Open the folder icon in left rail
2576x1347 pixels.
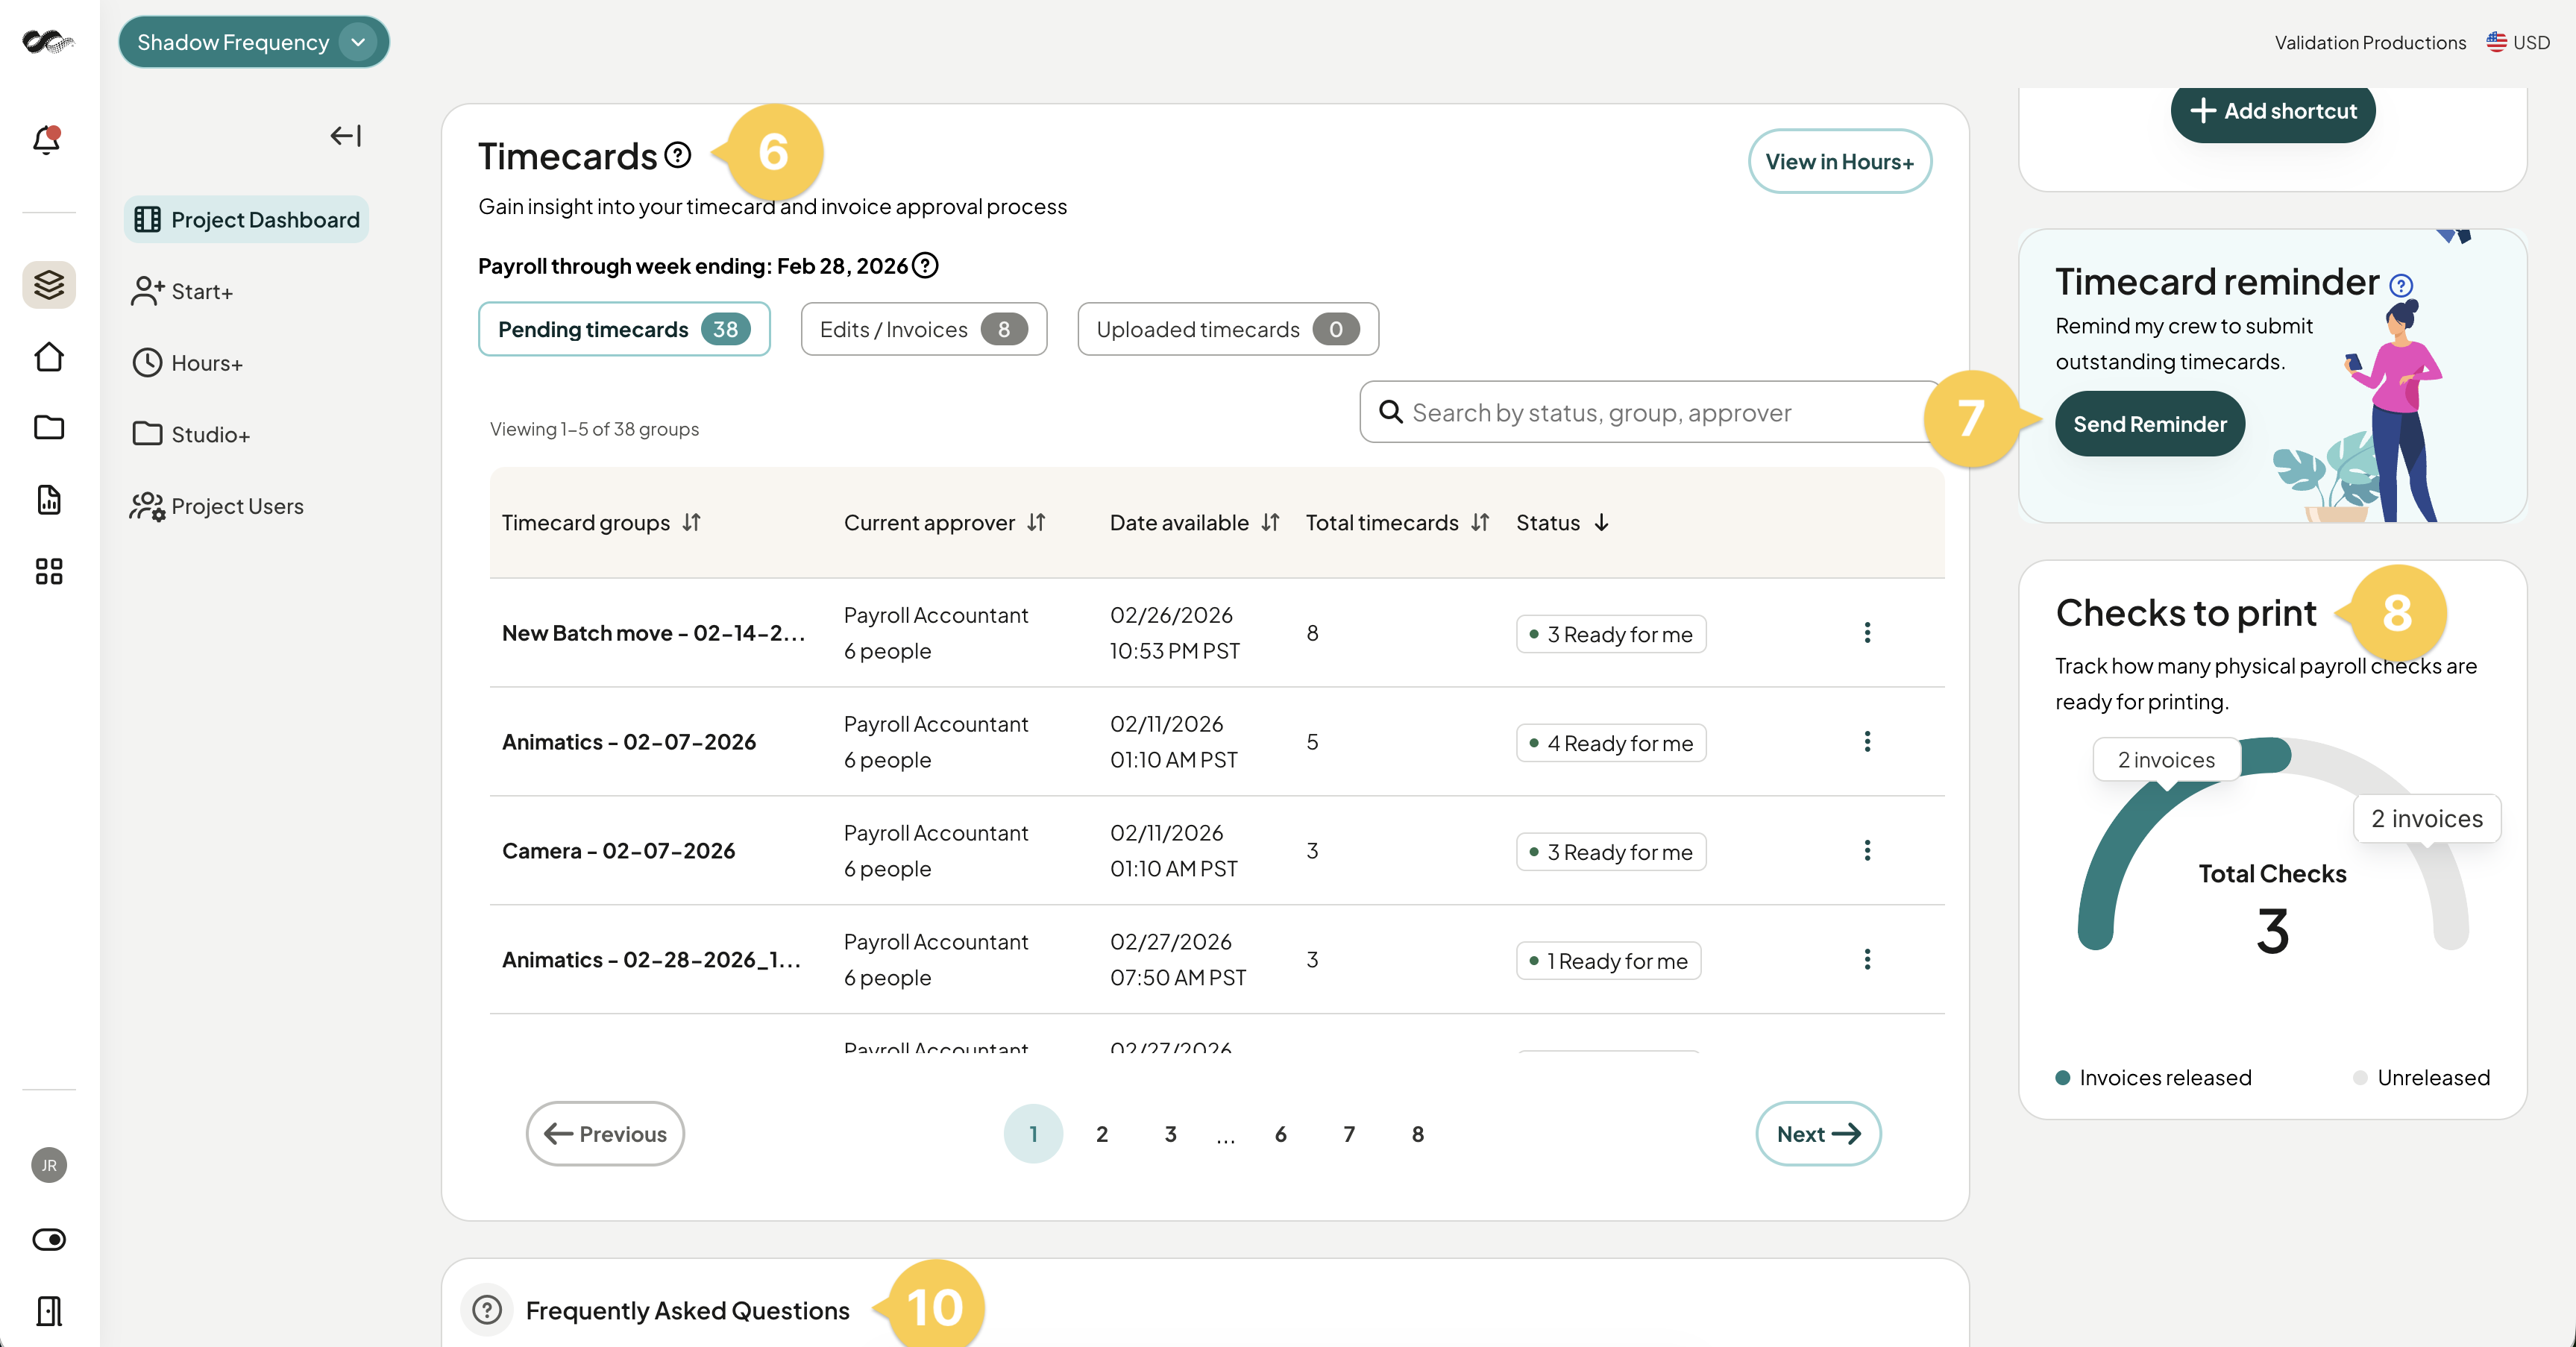click(x=49, y=428)
